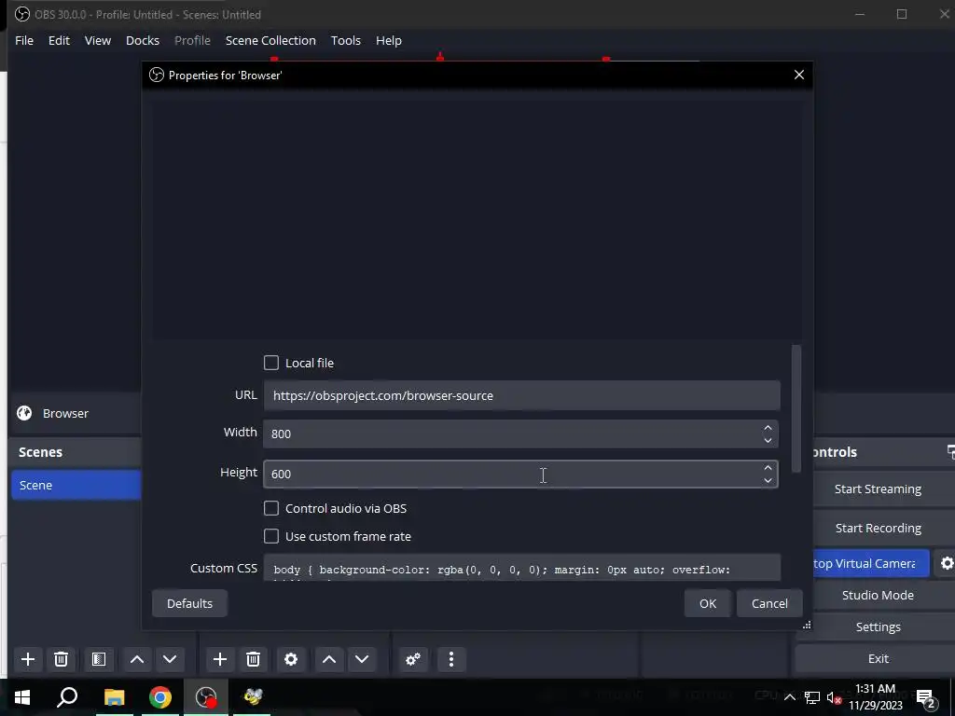Decrease Width value with down arrow
This screenshot has width=955, height=716.
[x=768, y=440]
